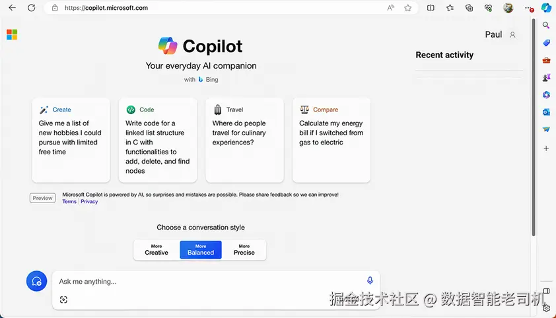
Task: Open split screen view icon
Action: tap(431, 8)
